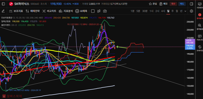Screen dimensions: 203x99
Task: Switch to 30분 timeframe
Action: pyautogui.click(x=145, y=11)
